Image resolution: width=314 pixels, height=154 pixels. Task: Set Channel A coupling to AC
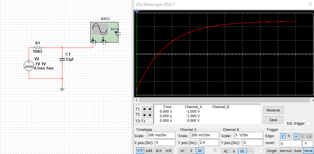coord(182,151)
